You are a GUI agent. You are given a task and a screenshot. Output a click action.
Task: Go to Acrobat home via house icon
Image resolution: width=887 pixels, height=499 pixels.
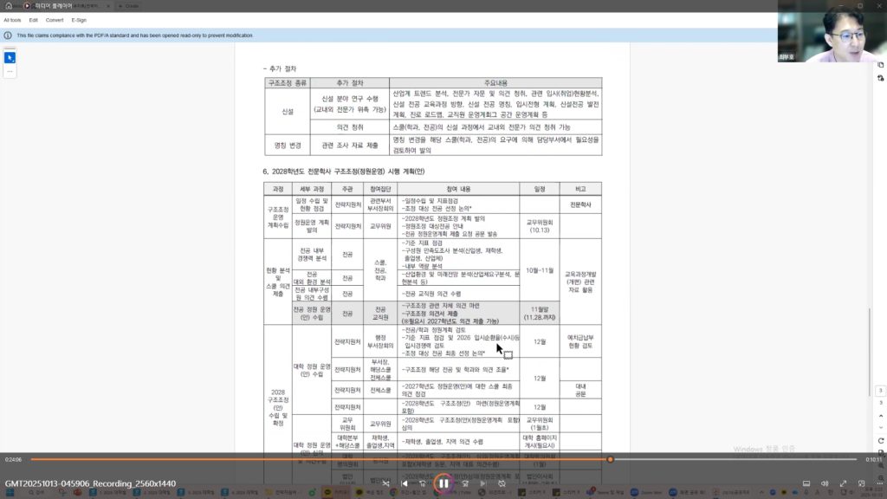click(x=8, y=6)
